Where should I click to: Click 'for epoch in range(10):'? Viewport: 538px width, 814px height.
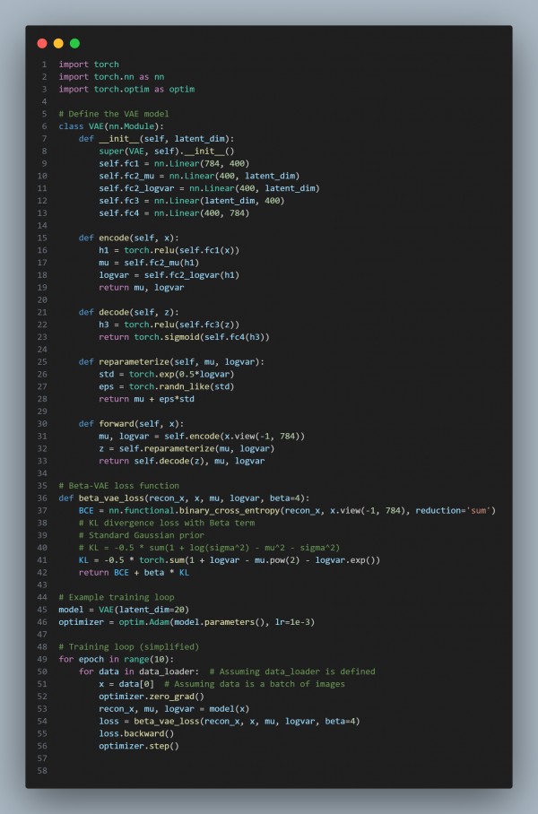pos(117,659)
